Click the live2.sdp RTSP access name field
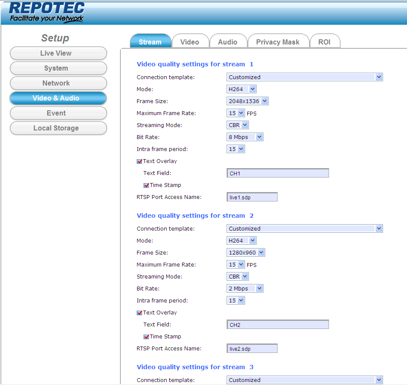This screenshot has height=385, width=407. click(x=252, y=349)
